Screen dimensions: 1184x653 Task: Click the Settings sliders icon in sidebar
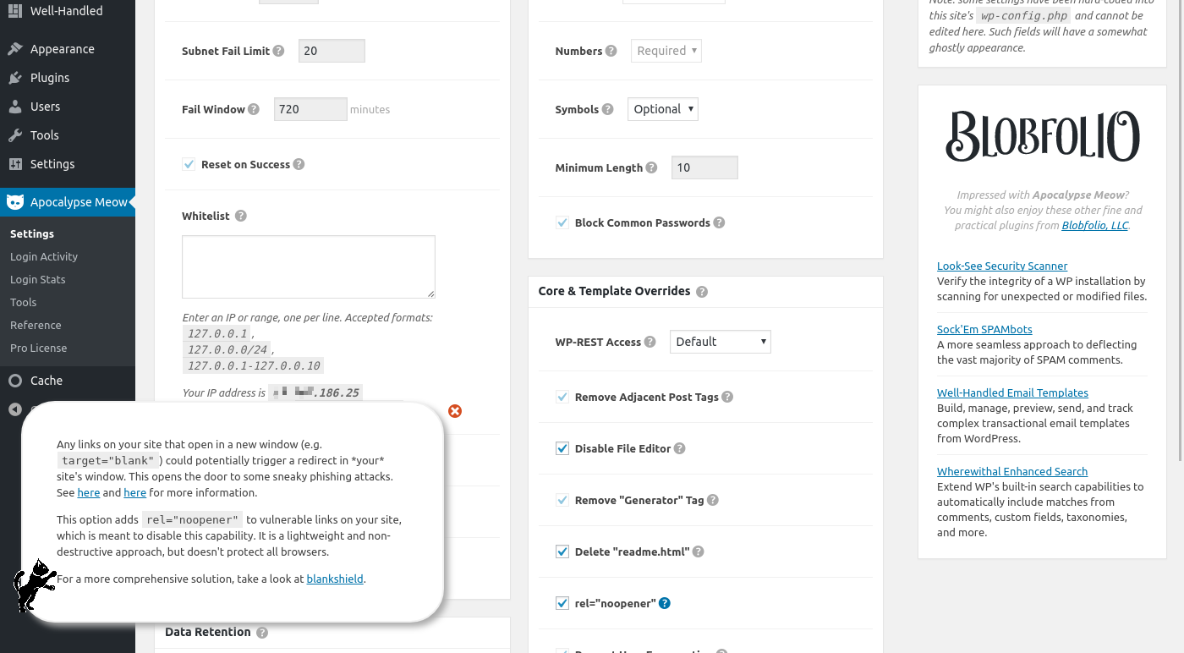(x=15, y=164)
